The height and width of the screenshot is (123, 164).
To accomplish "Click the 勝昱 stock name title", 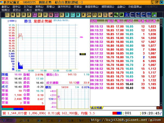I will point(28,21).
